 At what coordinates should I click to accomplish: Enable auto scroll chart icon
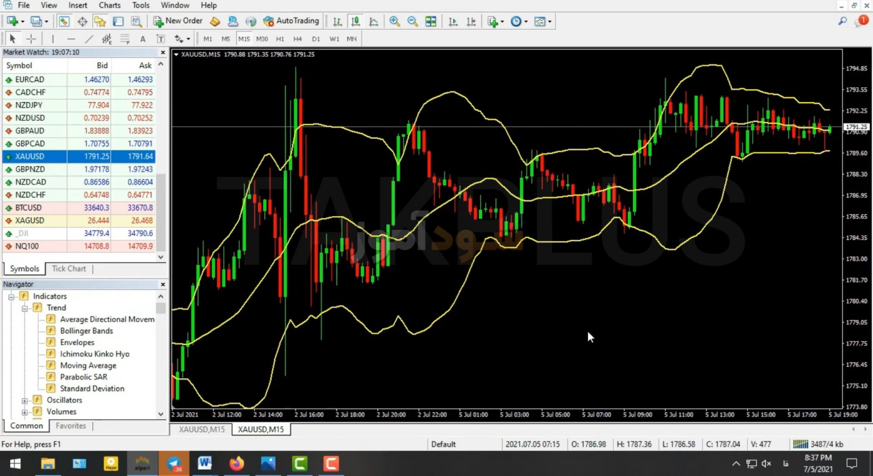(x=453, y=21)
